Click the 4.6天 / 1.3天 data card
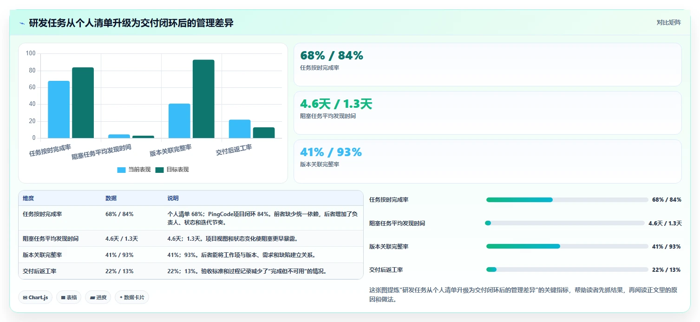700x322 pixels. 488,113
